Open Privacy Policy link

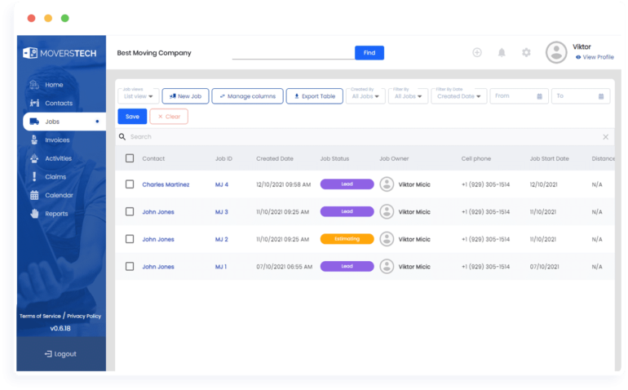click(84, 317)
